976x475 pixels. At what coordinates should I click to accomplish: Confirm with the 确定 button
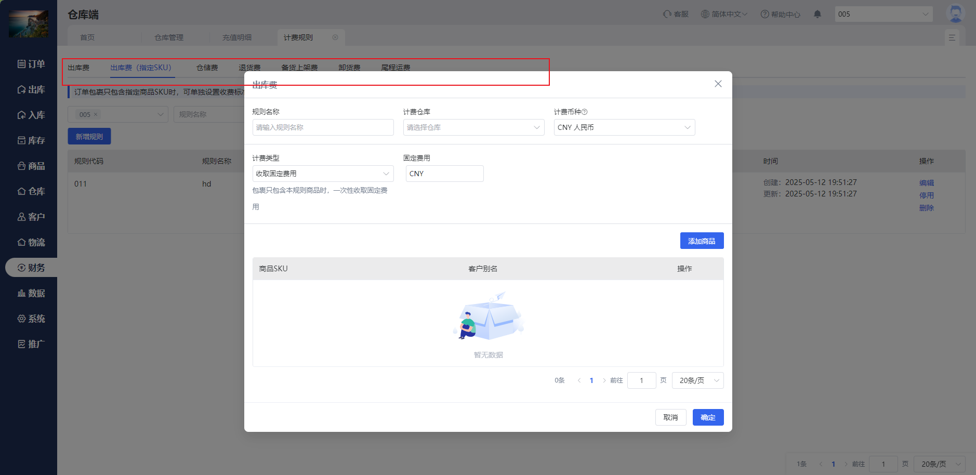pyautogui.click(x=708, y=417)
